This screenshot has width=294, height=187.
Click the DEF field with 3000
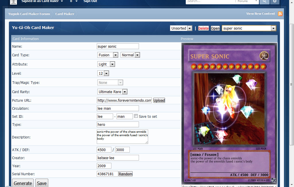point(122,150)
